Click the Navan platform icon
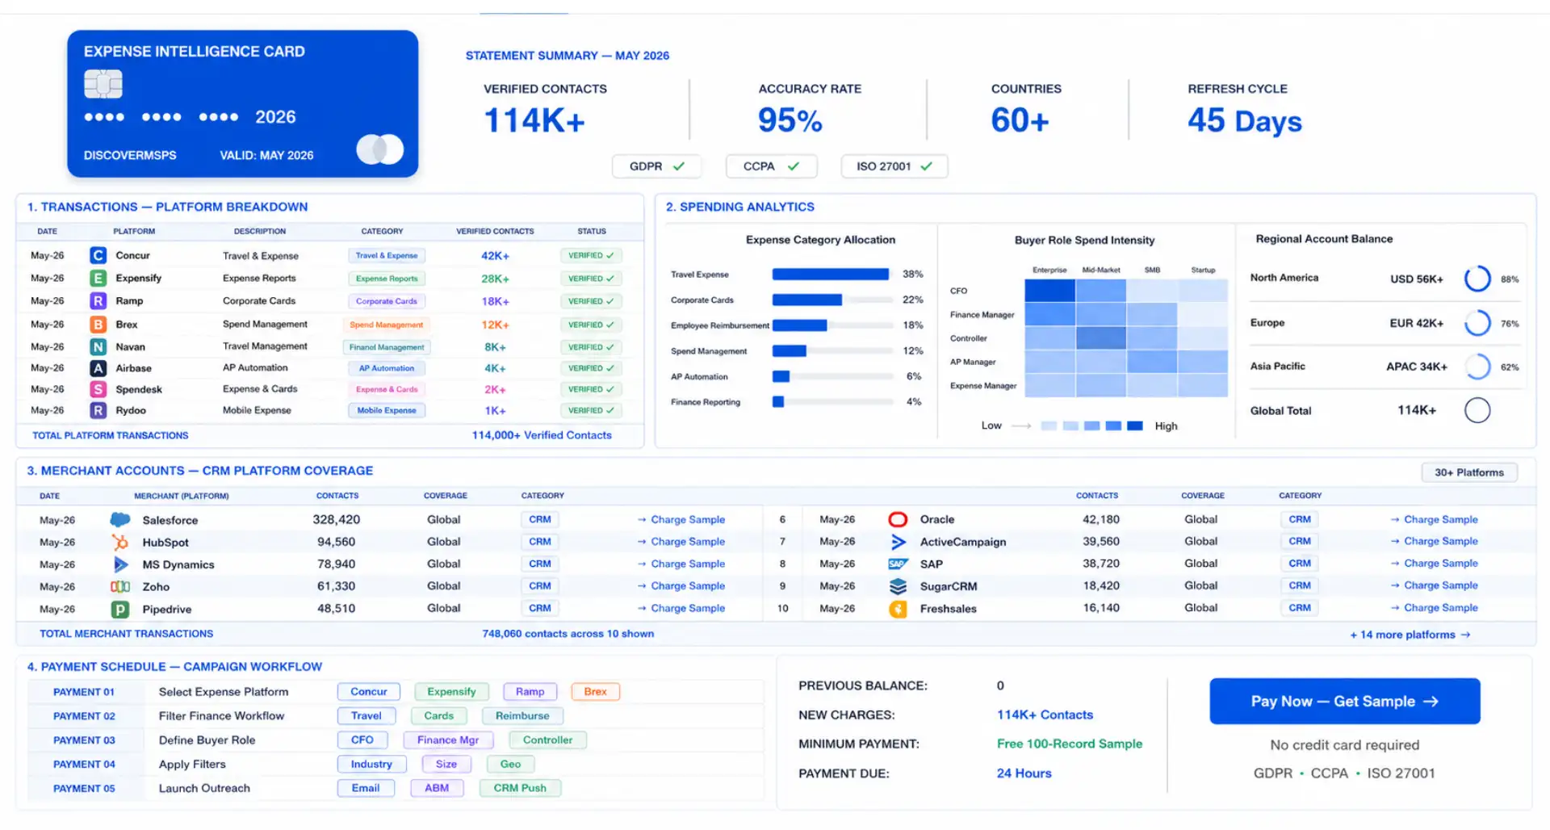Screen dimensions: 1550x830 pyautogui.click(x=98, y=346)
